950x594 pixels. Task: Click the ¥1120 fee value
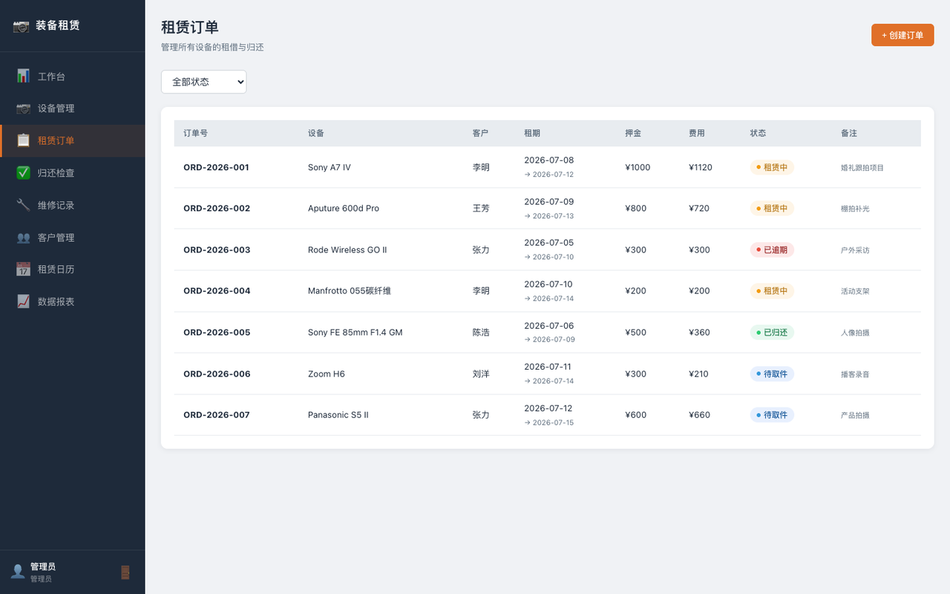point(701,167)
